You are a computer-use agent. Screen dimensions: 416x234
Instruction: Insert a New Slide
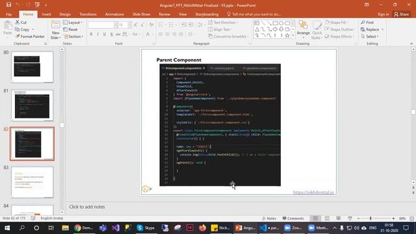coord(55,30)
